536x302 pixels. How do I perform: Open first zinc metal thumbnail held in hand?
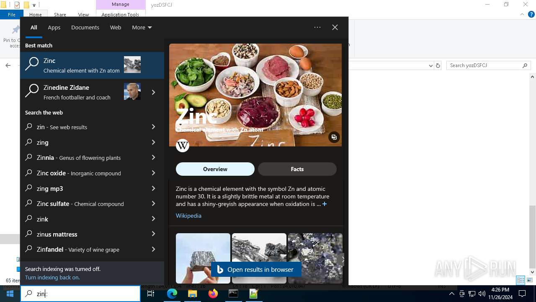click(x=203, y=258)
